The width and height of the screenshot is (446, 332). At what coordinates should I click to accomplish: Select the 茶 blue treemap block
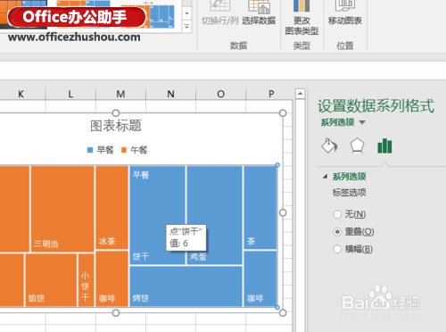click(260, 207)
